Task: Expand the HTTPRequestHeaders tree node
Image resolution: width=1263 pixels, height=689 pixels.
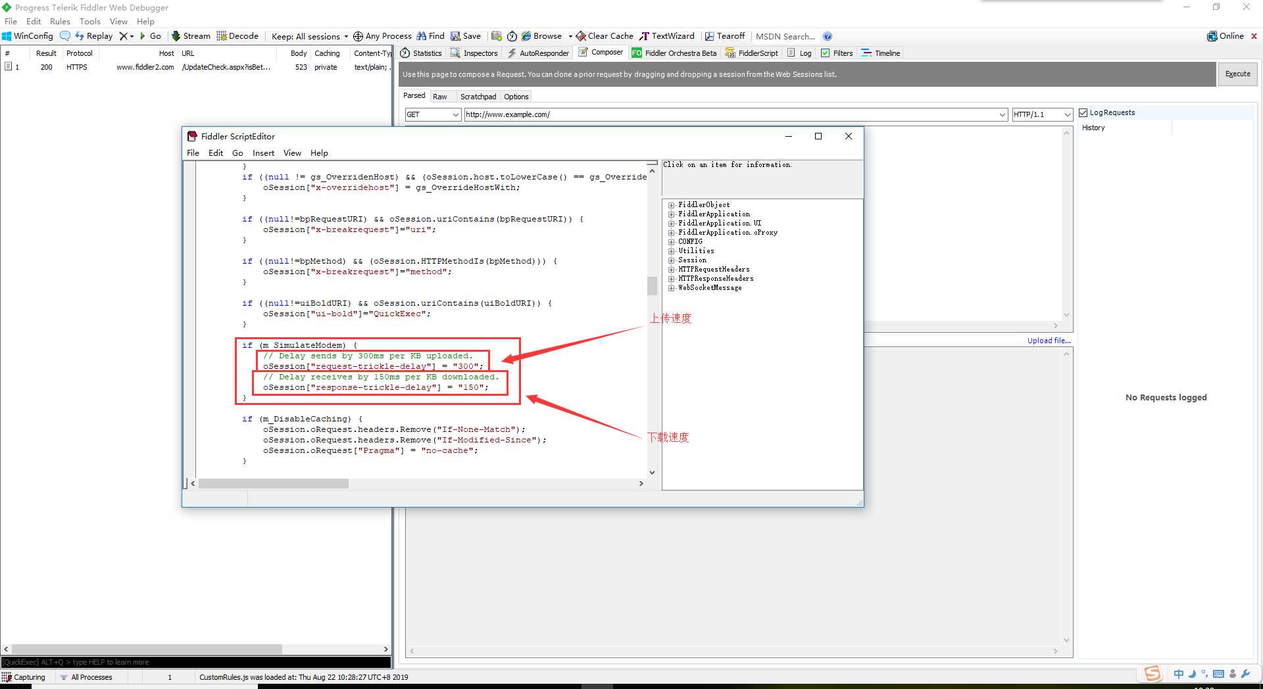Action: tap(671, 270)
